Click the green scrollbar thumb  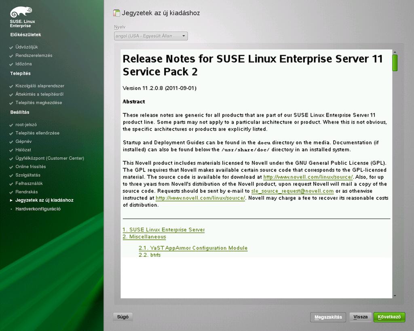pyautogui.click(x=395, y=63)
